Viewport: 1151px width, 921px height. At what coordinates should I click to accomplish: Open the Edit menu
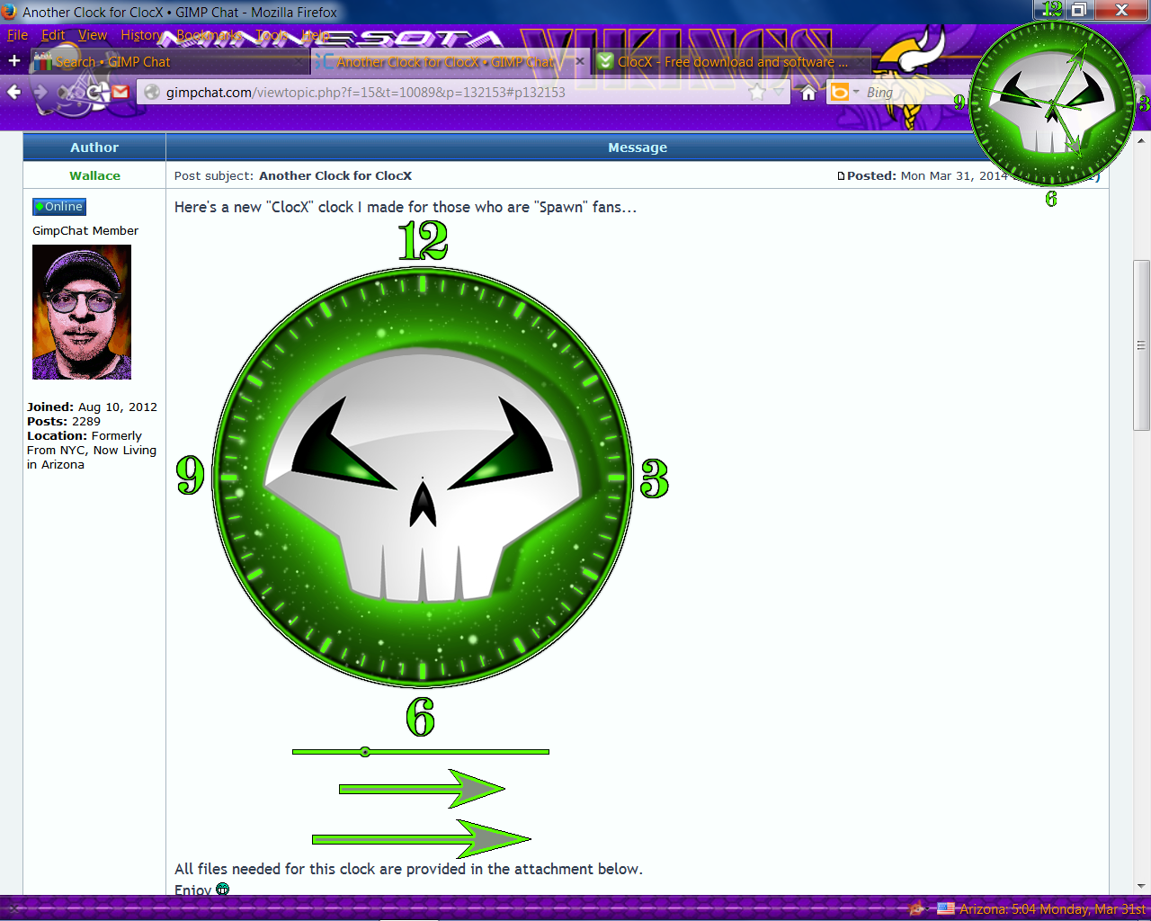tap(53, 35)
